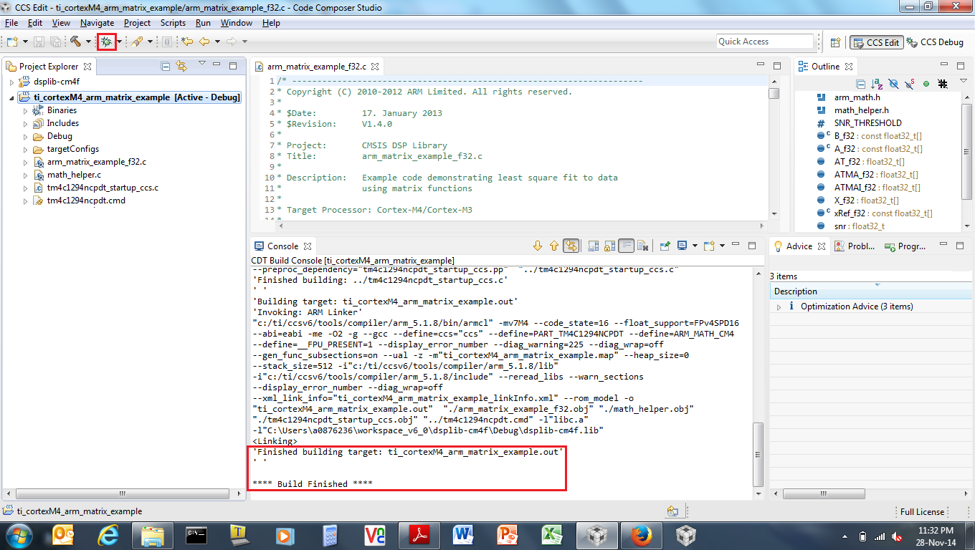975x550 pixels.
Task: Expand the Includes folder in project tree
Action: (x=26, y=123)
